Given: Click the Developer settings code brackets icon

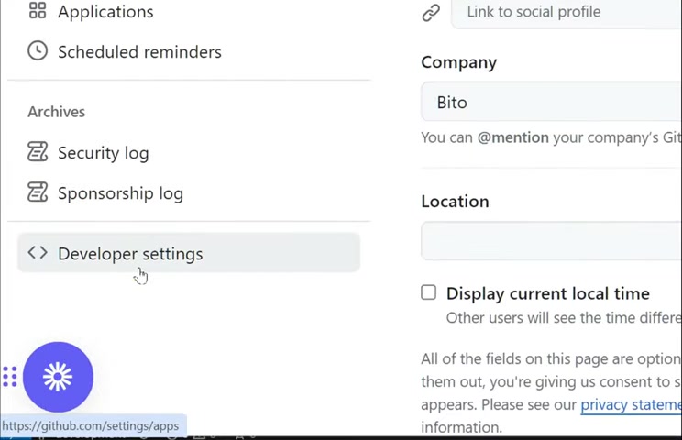Looking at the screenshot, I should [x=38, y=253].
